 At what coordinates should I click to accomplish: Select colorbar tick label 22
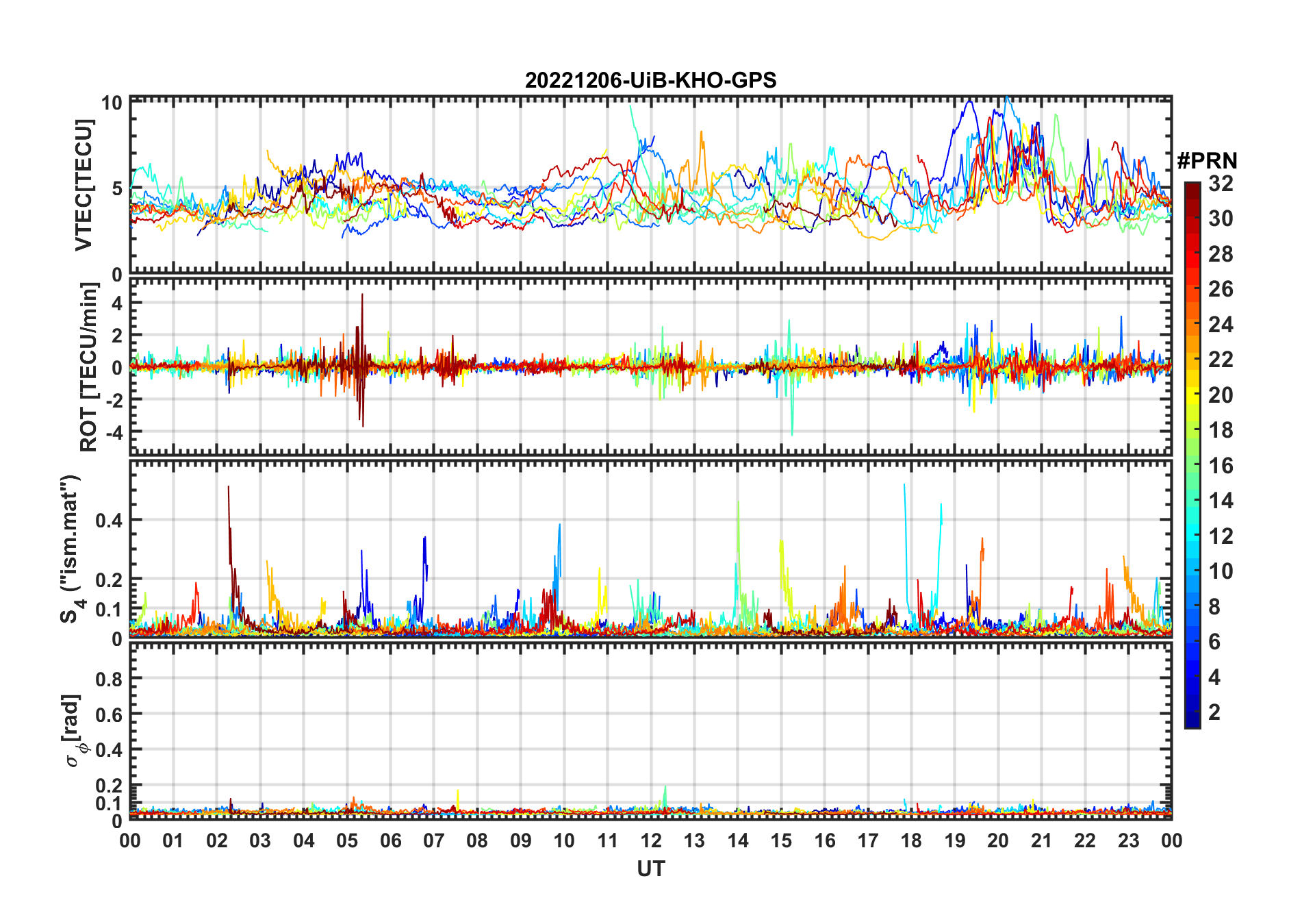click(1221, 360)
